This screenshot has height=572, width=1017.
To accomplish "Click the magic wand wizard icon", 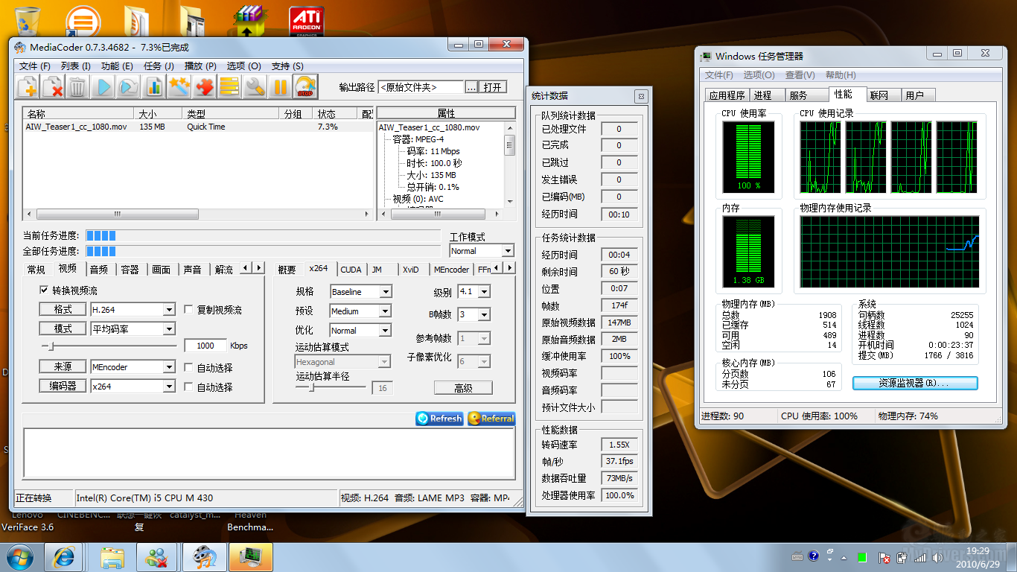I will click(179, 87).
